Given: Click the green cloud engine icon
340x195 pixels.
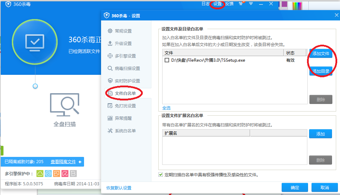Looking at the screenshot, I should tap(40, 174).
